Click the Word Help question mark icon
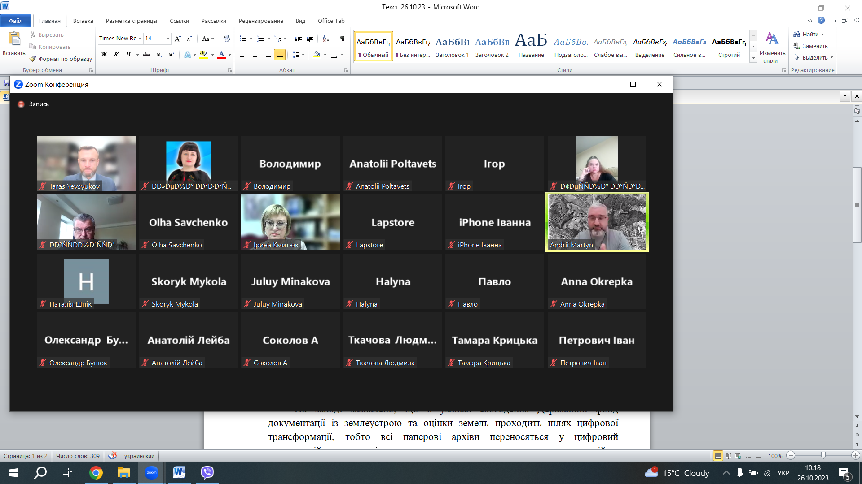 coord(821,21)
